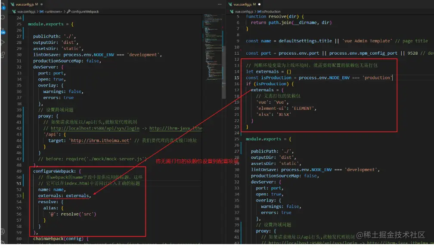This screenshot has width=434, height=248.
Task: Click 'if (isProduction) {' line
Action: [x=270, y=84]
